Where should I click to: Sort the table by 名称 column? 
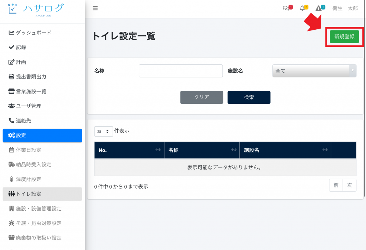coord(202,150)
